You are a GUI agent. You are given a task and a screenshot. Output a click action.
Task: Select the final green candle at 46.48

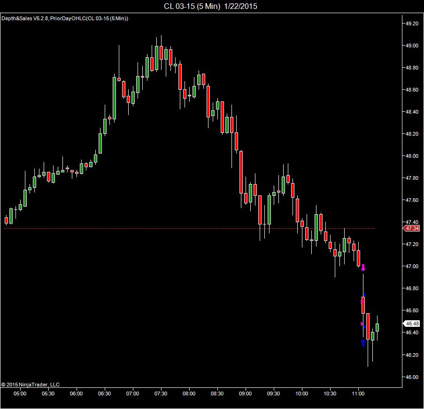[x=377, y=327]
